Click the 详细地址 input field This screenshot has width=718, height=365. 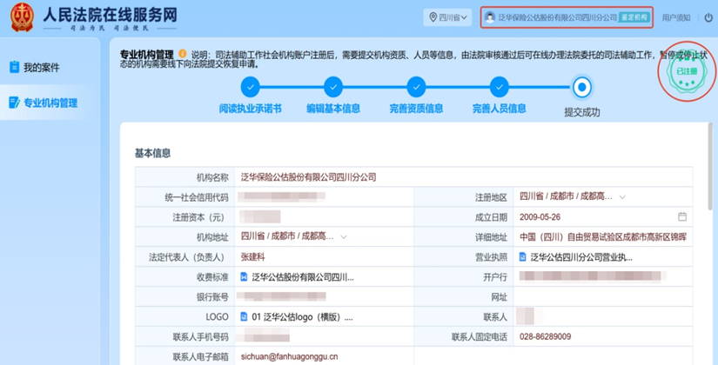pyautogui.click(x=602, y=237)
